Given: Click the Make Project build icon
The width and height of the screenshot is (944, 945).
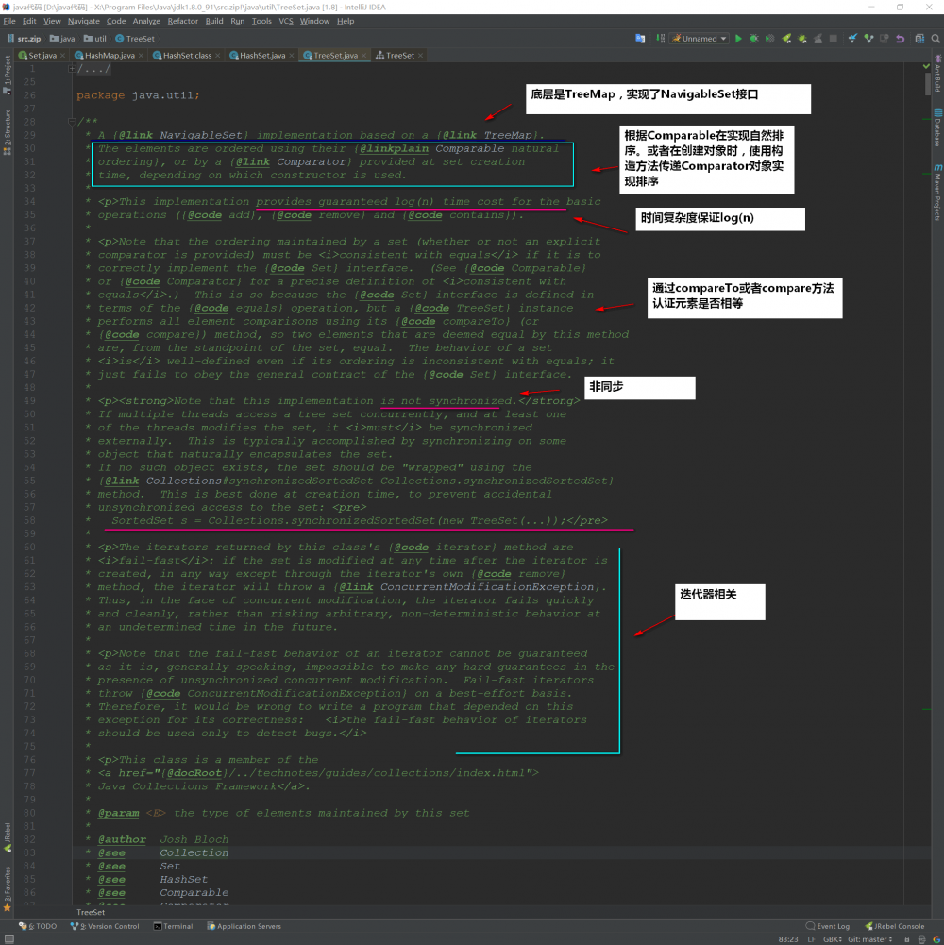Looking at the screenshot, I should tap(661, 39).
